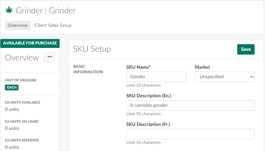Focus the SKU Name input field

pos(156,77)
